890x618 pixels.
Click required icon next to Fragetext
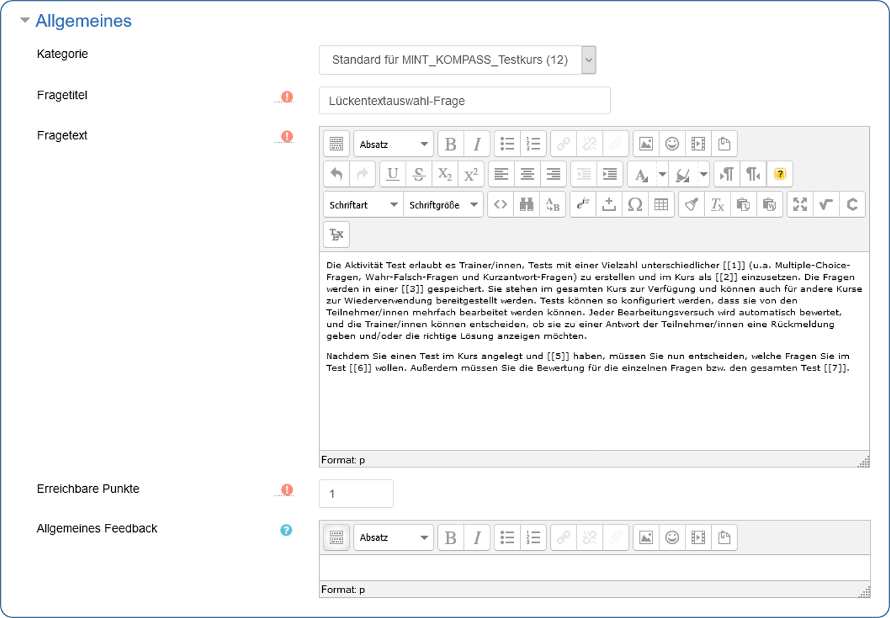(x=287, y=137)
